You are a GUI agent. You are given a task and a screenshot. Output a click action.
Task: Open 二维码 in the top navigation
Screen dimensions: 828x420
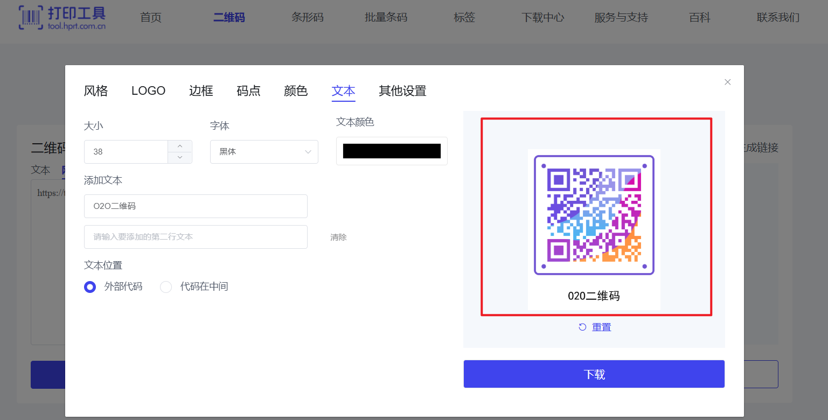(229, 17)
